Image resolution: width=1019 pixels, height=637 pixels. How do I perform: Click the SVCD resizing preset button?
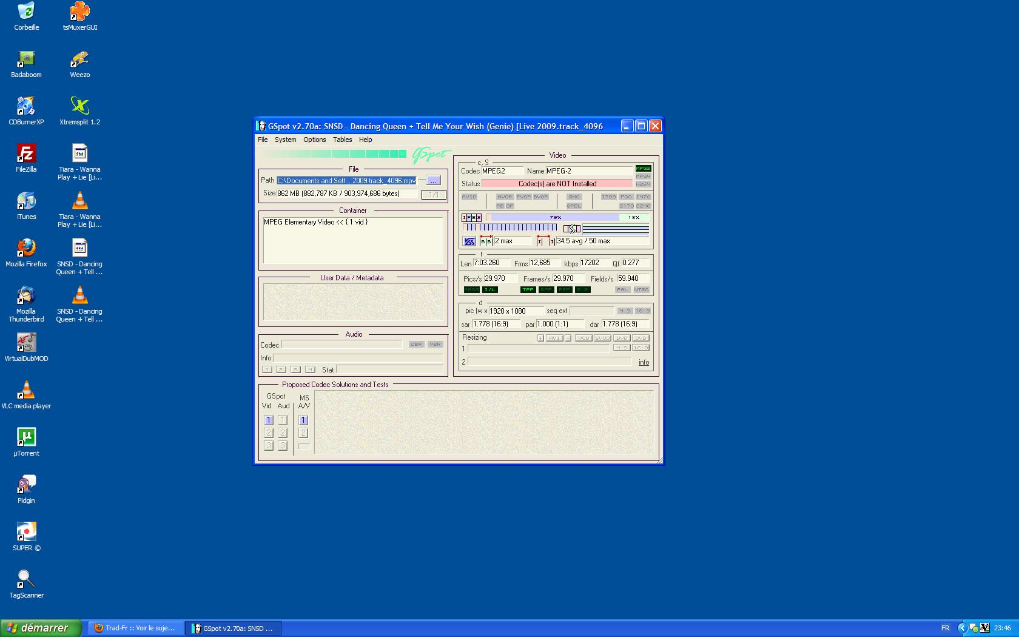tap(602, 338)
